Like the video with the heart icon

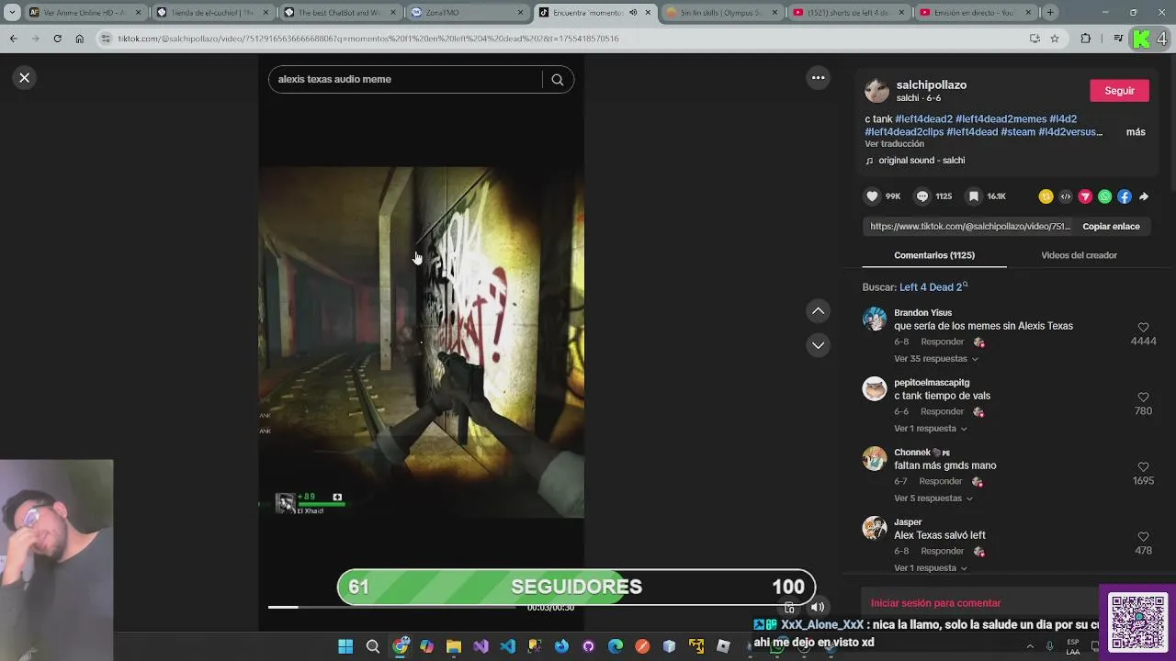point(872,196)
